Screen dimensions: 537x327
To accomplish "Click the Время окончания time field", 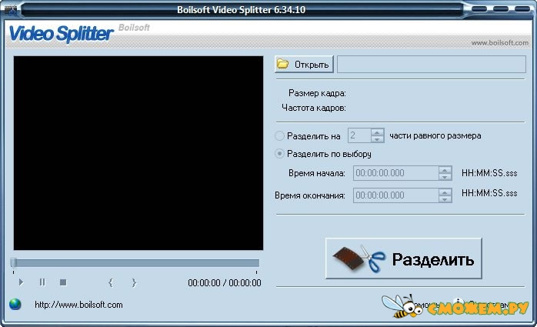I will tap(396, 195).
